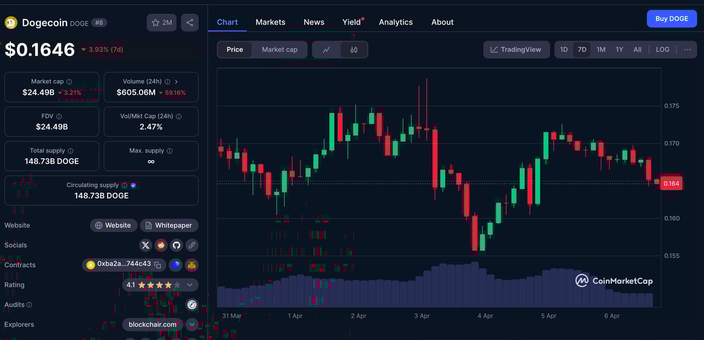
Task: Switch to line chart view
Action: pos(327,49)
